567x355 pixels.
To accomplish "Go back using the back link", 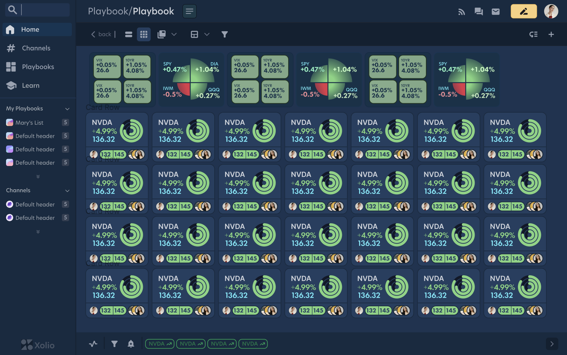I will 101,34.
